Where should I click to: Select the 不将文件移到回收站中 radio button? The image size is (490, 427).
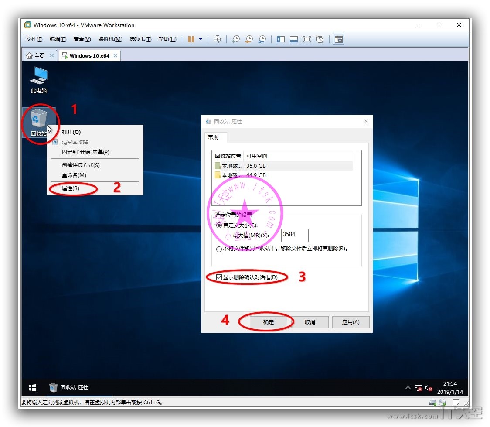(219, 249)
